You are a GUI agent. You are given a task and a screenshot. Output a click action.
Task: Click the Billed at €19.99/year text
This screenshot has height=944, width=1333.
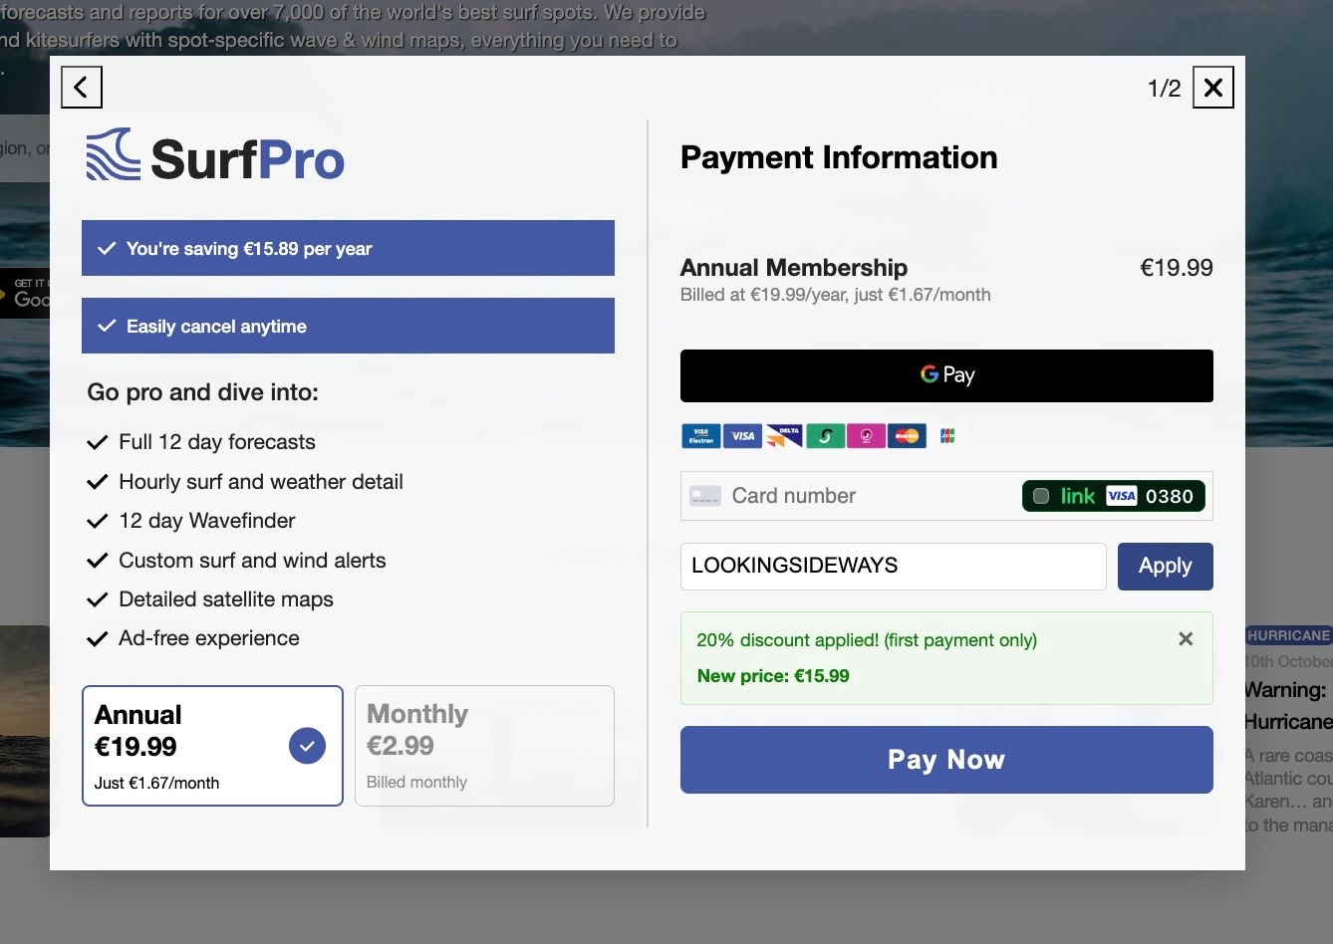(835, 295)
